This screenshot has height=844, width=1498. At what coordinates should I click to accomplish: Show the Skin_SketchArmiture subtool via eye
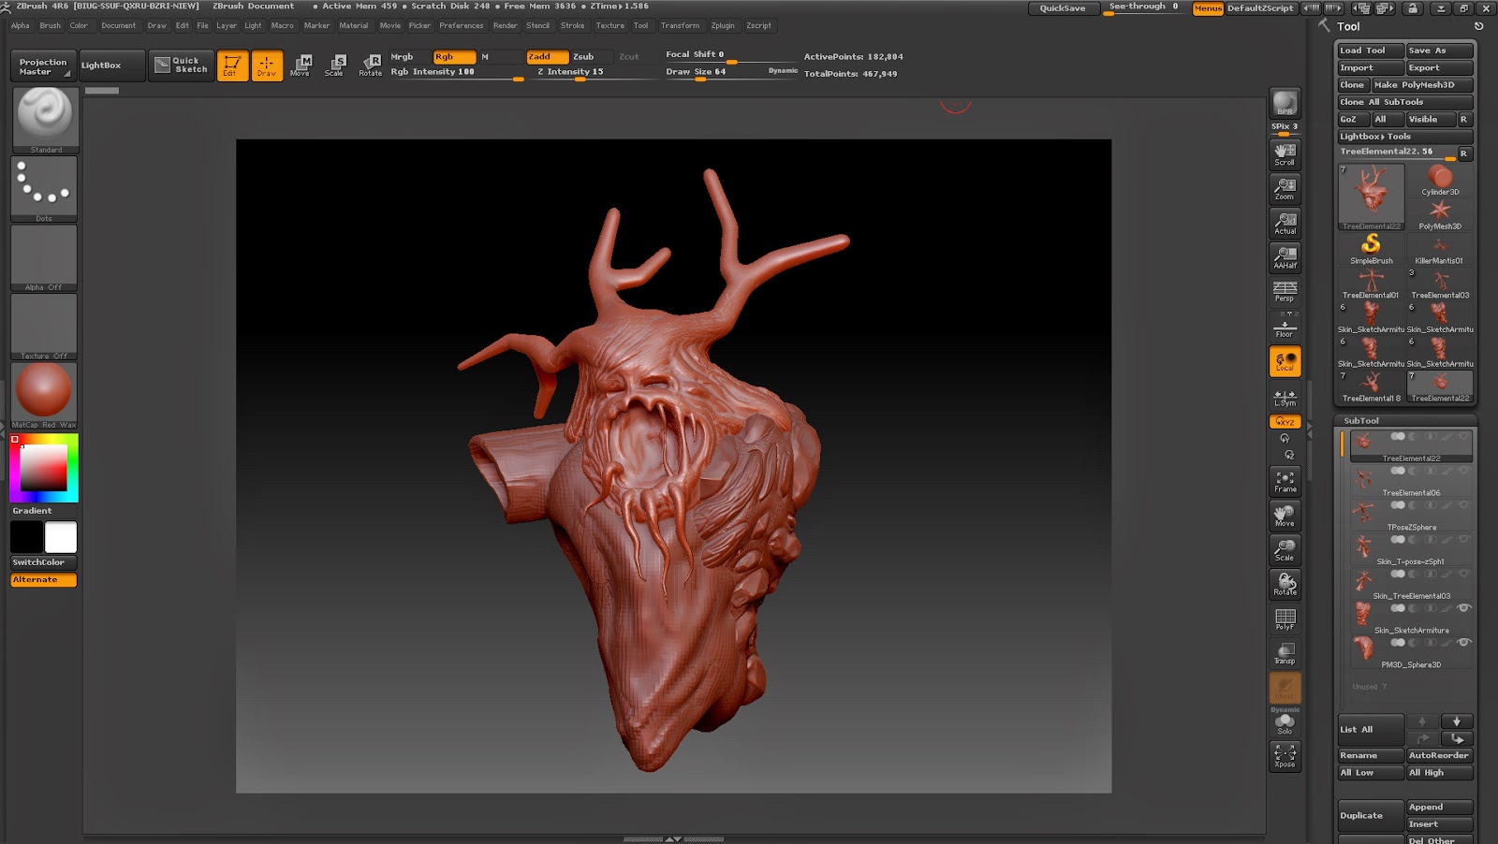1463,608
